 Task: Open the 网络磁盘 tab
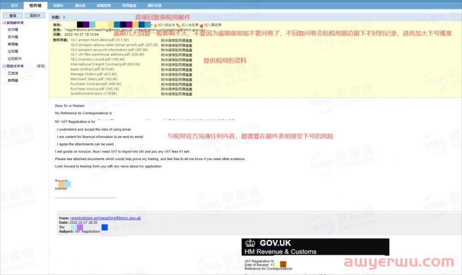point(129,5)
